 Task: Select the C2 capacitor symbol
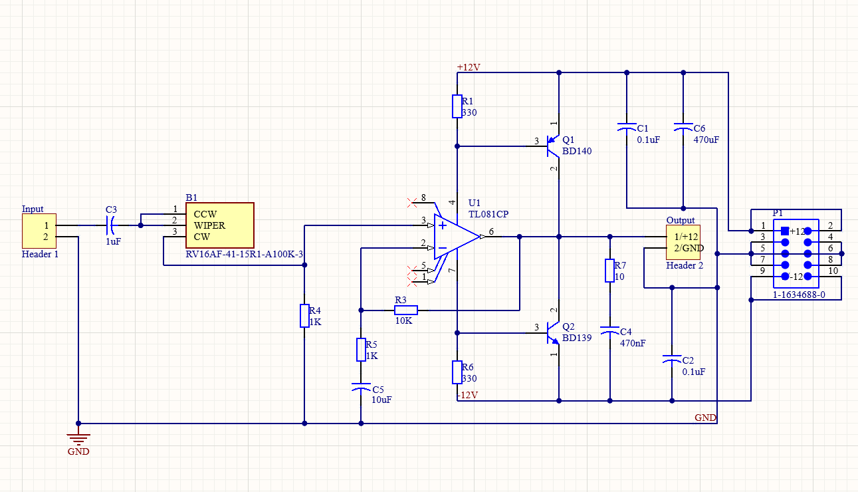(672, 359)
